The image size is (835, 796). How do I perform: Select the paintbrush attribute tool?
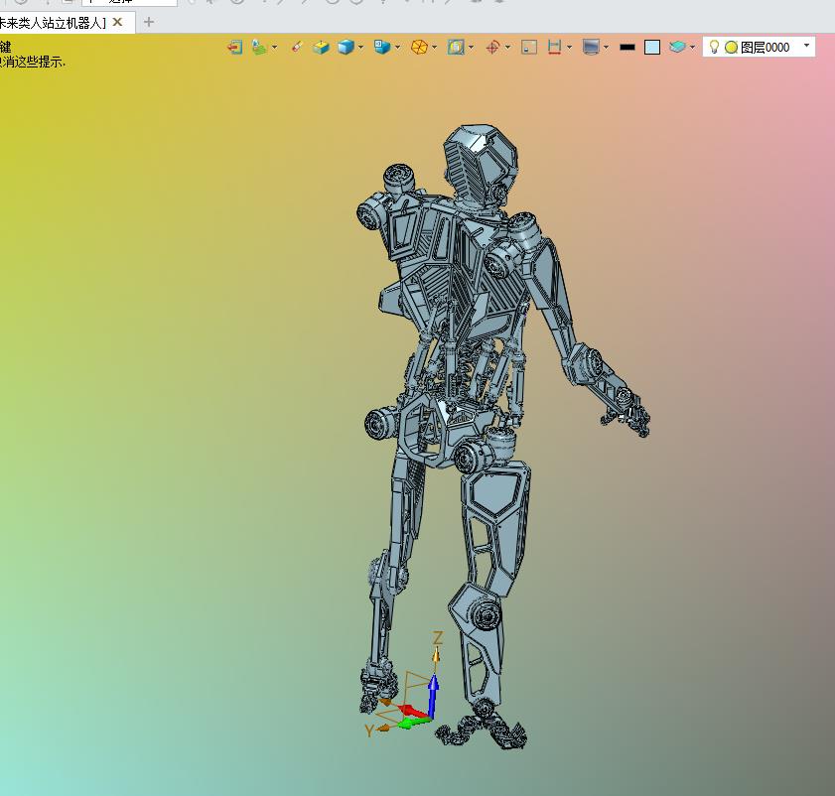tap(297, 47)
